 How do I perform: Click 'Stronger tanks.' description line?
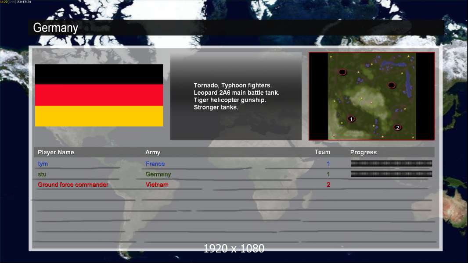pos(216,107)
